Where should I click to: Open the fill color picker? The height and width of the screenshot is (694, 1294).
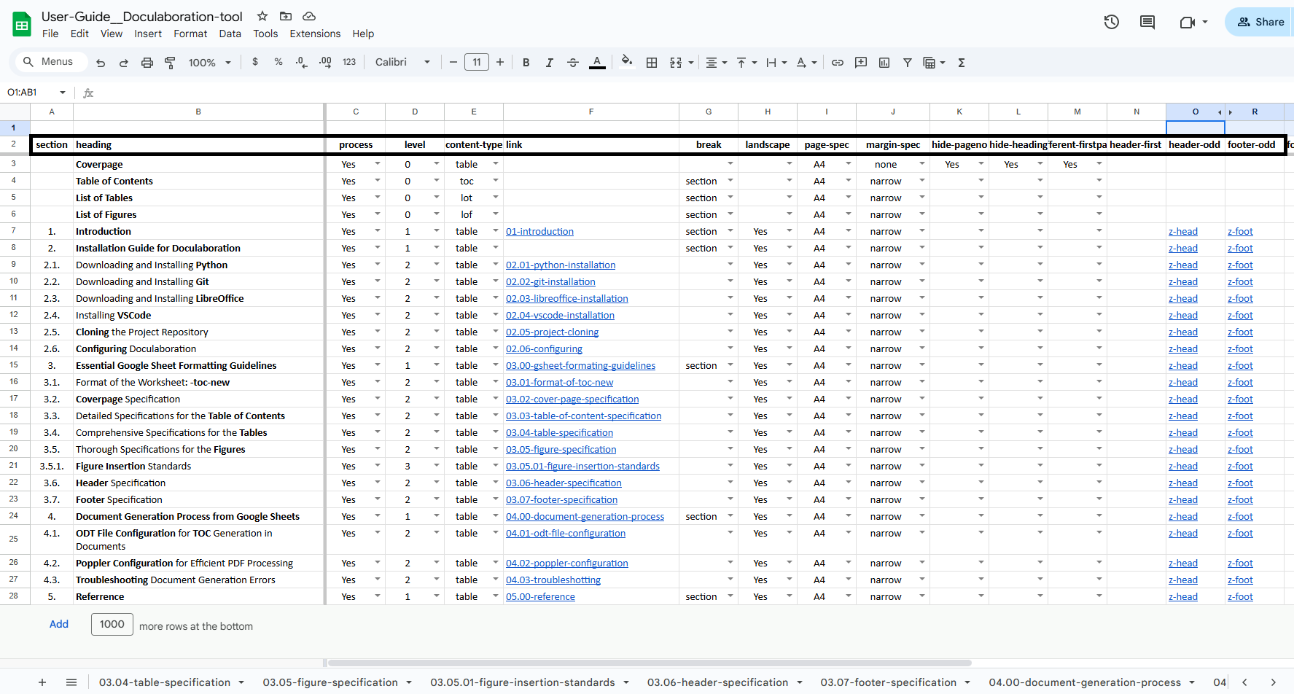coord(627,61)
